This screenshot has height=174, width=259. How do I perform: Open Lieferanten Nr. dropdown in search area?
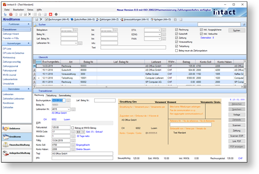pos(76,43)
